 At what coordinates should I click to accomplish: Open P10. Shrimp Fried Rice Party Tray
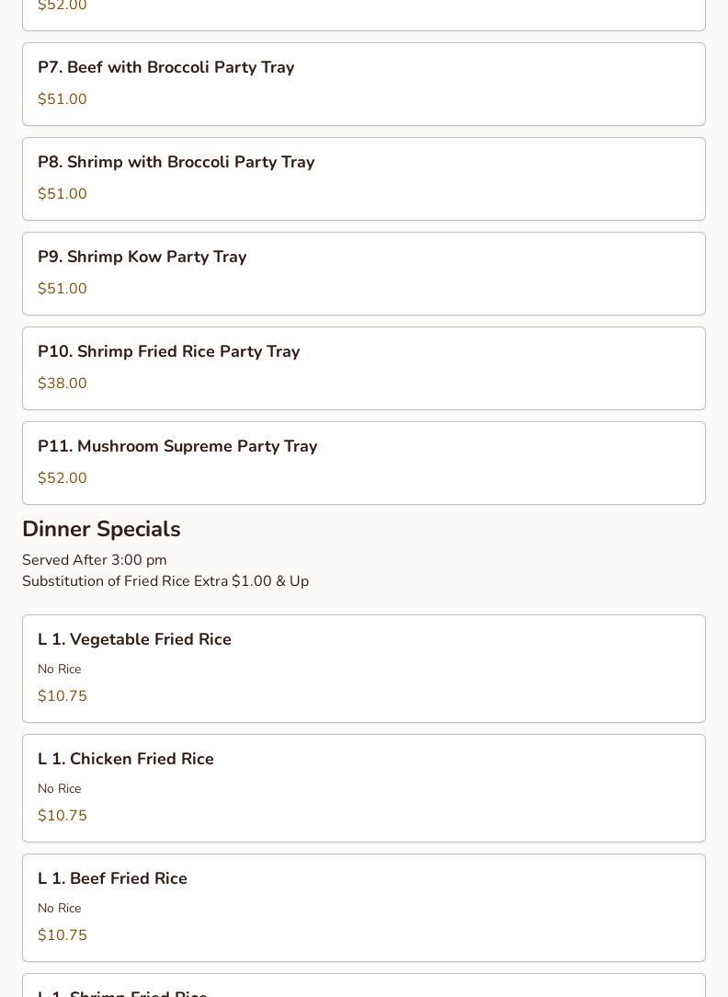(x=168, y=352)
